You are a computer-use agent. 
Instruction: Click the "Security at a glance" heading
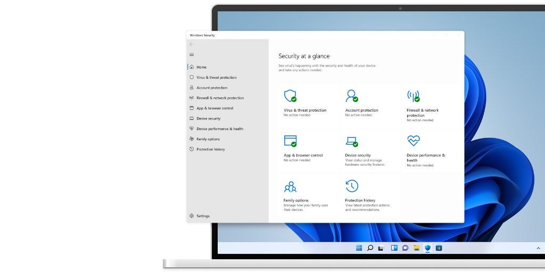[x=304, y=56]
